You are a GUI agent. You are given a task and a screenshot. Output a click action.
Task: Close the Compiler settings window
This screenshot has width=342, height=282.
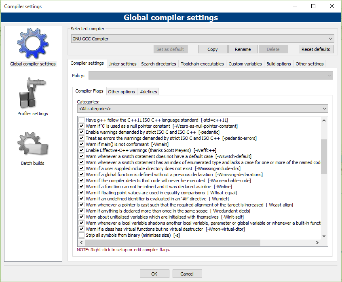click(x=332, y=6)
